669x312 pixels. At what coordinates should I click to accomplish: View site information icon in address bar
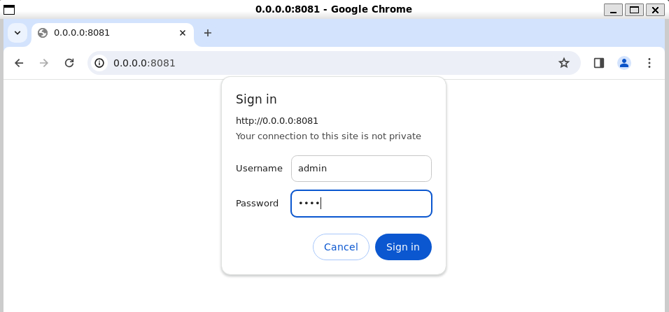[99, 63]
